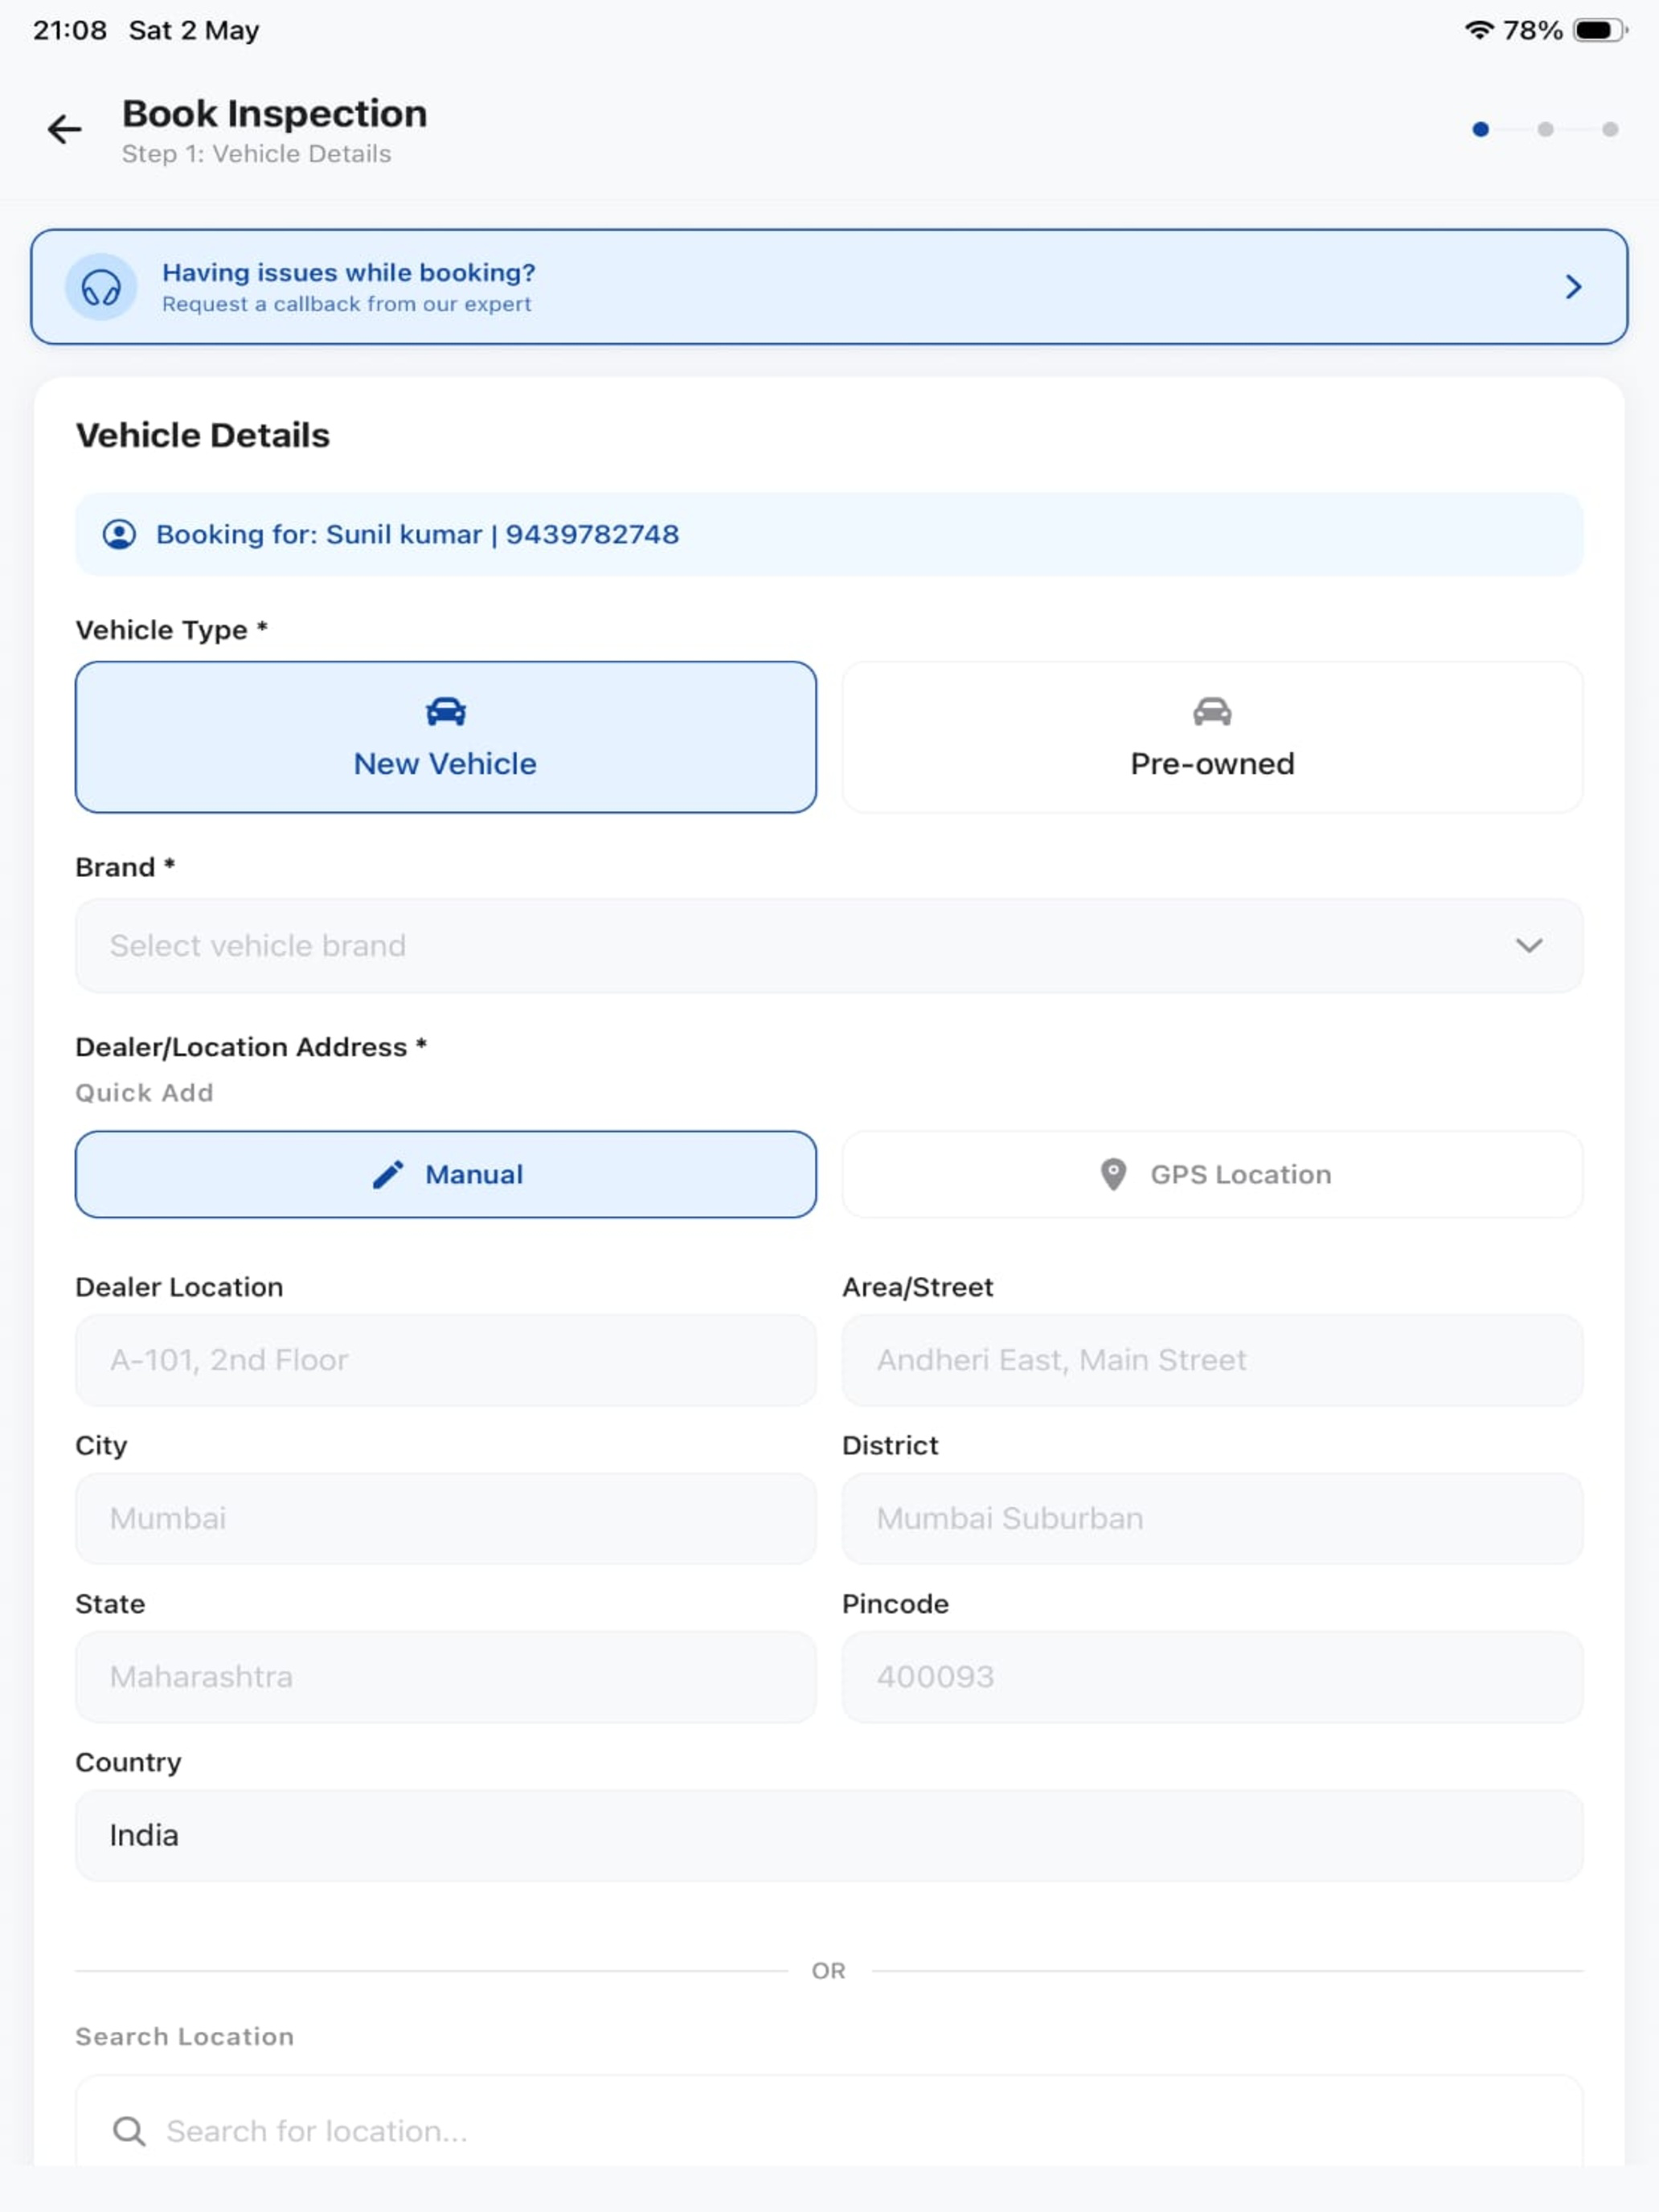Focus the State input field
The width and height of the screenshot is (1659, 2212).
click(446, 1677)
